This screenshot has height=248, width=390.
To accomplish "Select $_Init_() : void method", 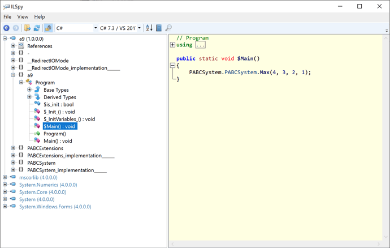I will (59, 112).
